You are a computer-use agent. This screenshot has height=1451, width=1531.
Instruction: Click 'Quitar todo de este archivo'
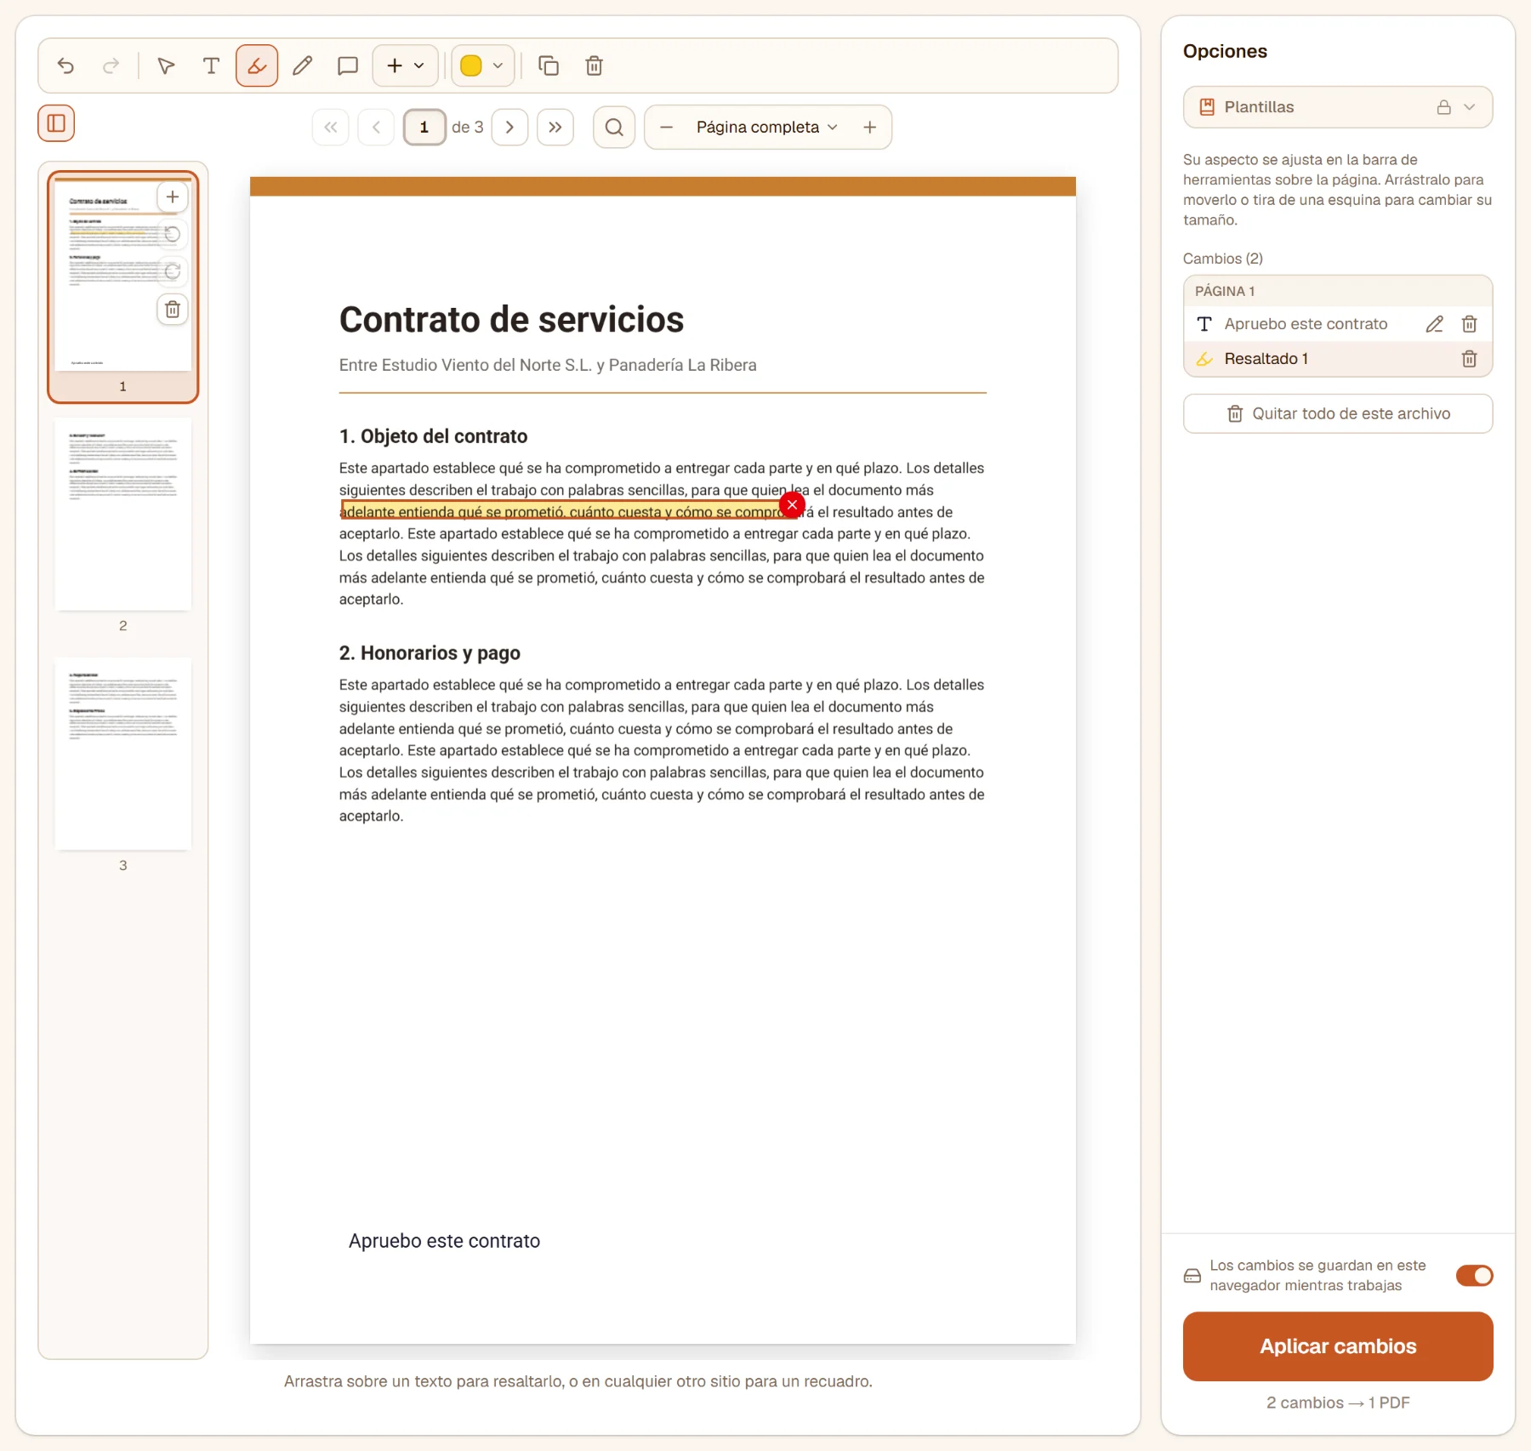[1337, 413]
